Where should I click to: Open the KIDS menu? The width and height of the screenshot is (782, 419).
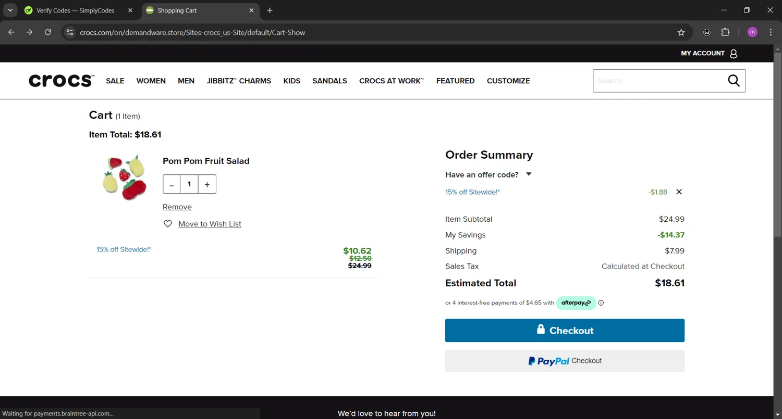pos(292,81)
